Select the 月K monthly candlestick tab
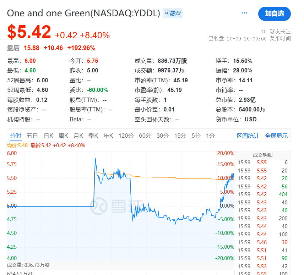 (78, 136)
